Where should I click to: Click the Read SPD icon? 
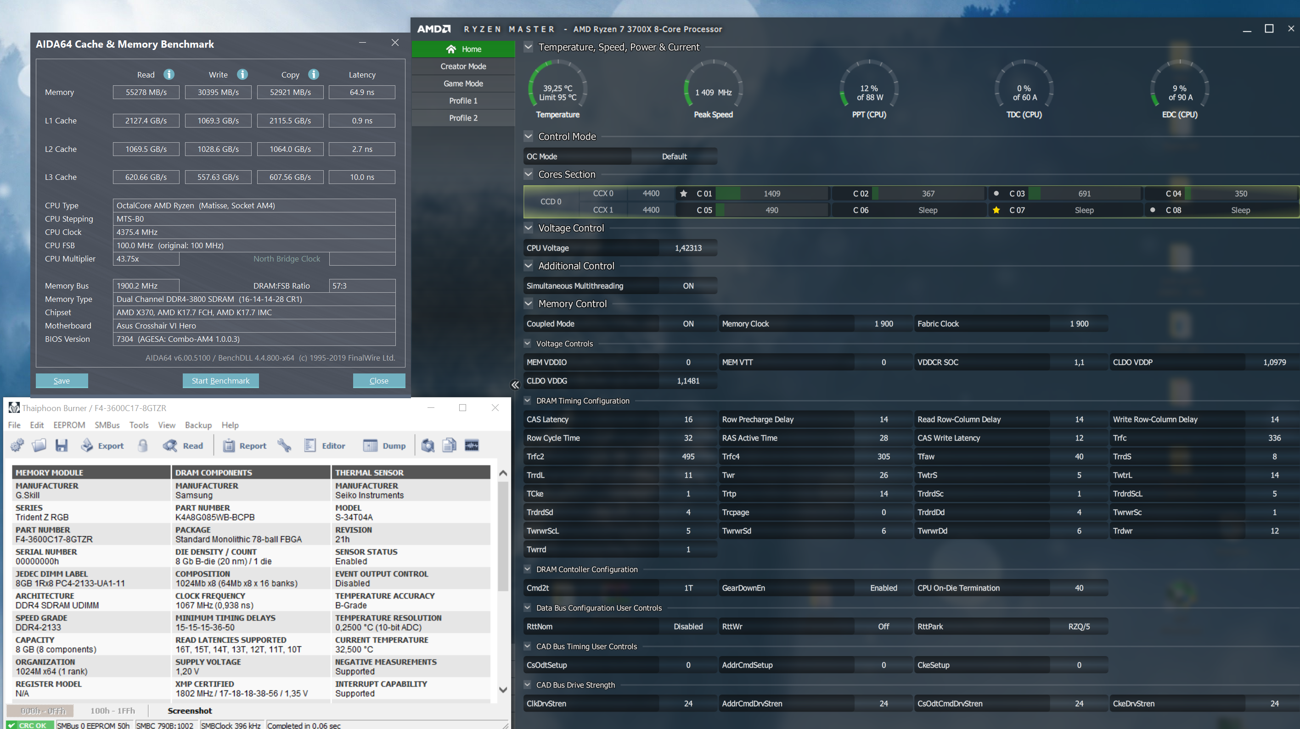(170, 445)
